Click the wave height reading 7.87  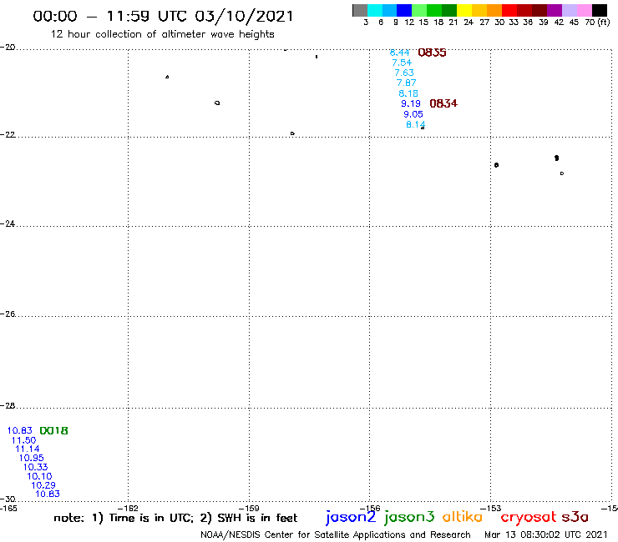tap(407, 83)
